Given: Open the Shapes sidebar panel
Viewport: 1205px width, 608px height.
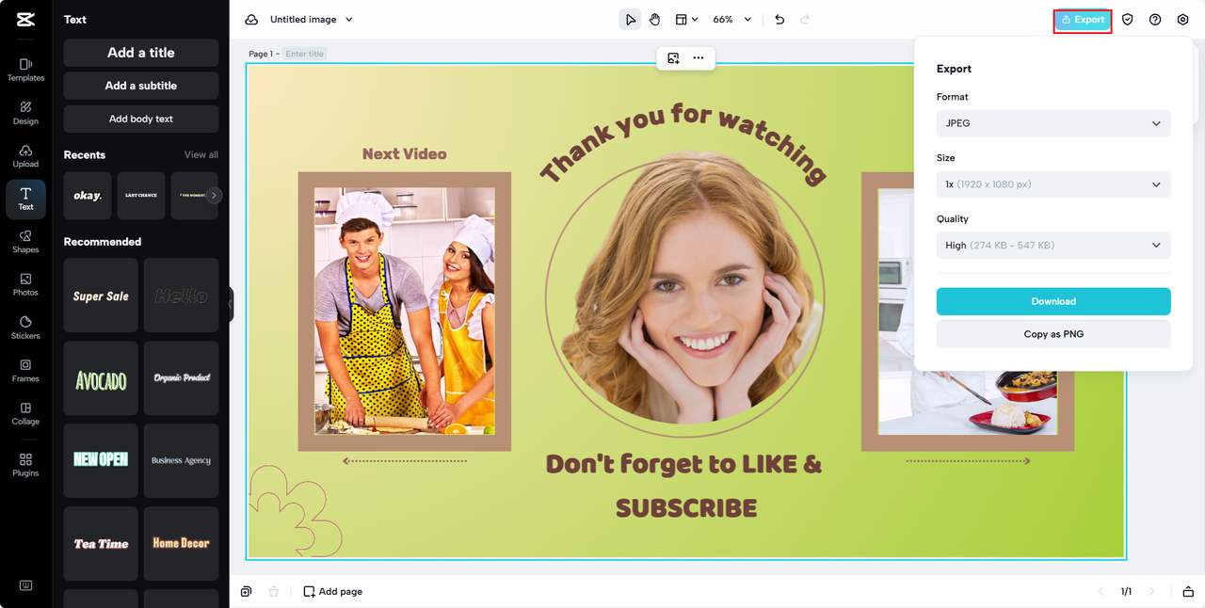Looking at the screenshot, I should click(25, 242).
